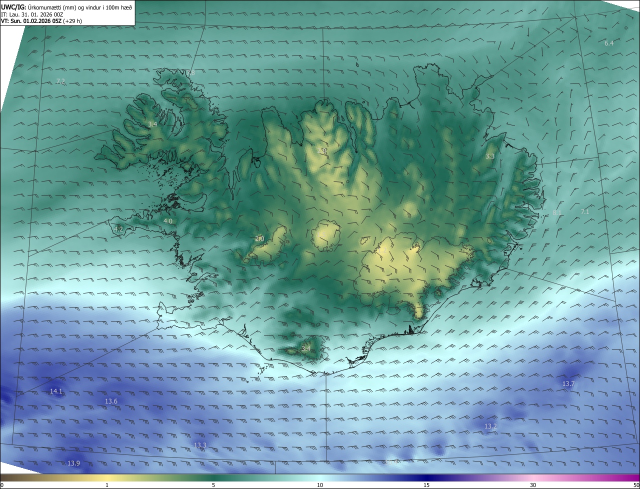The image size is (640, 489).
Task: Click the 13.6 value label on the map
Action: coord(111,401)
